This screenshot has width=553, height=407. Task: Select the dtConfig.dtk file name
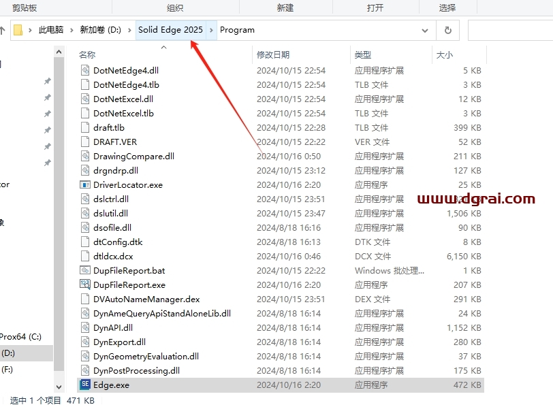click(x=118, y=242)
